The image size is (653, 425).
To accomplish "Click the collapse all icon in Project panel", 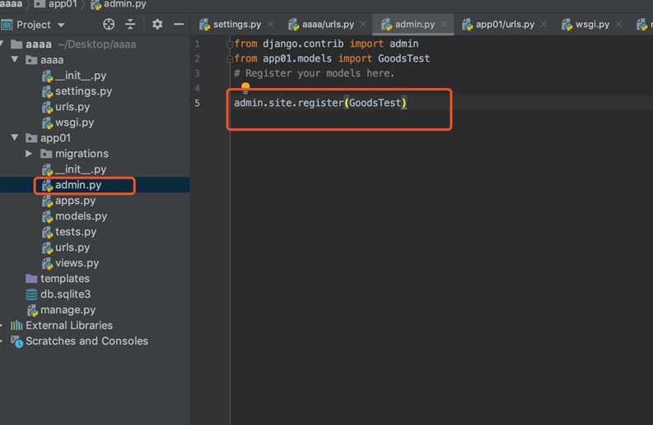I will (130, 25).
